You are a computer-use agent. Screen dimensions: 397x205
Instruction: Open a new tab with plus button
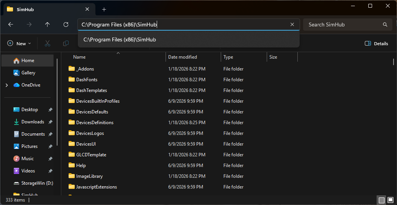coord(104,9)
